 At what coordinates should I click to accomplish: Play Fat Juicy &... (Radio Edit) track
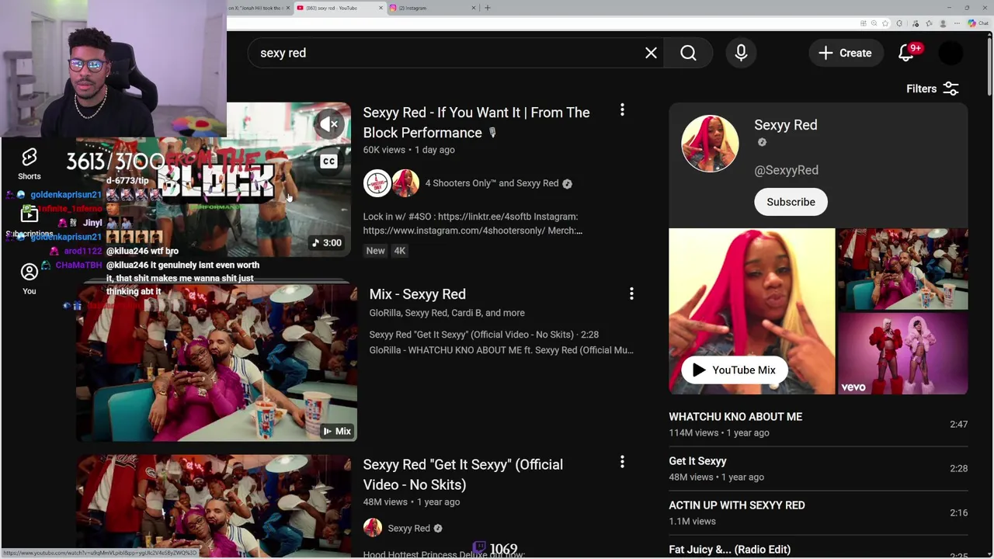coord(818,550)
